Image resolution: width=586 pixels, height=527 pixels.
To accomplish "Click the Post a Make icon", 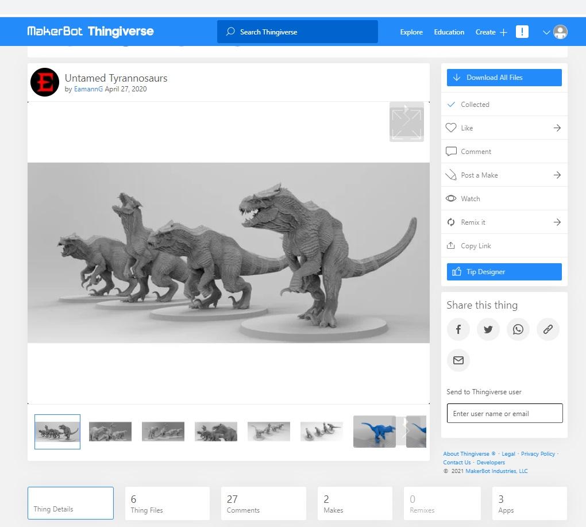I will pos(451,175).
